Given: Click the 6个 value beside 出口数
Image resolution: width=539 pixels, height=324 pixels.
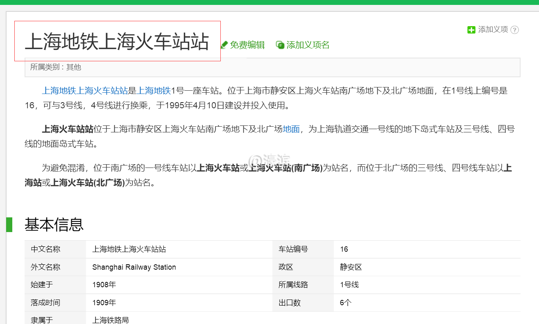Looking at the screenshot, I should point(346,303).
